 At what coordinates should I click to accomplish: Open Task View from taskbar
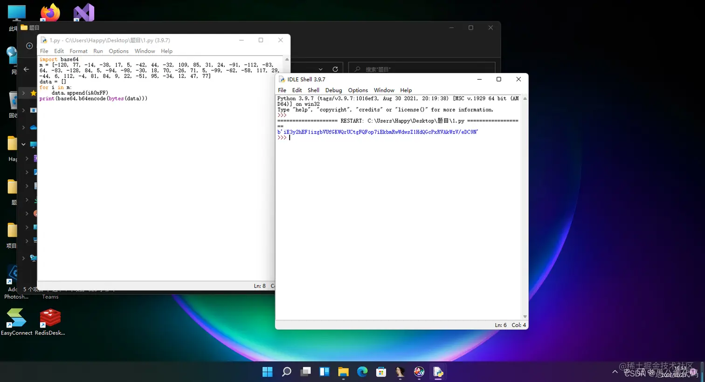click(305, 371)
